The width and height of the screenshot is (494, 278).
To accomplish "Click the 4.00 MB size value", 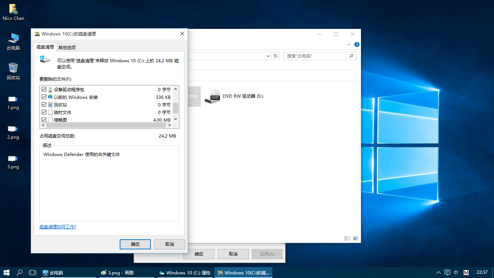I will [x=162, y=120].
